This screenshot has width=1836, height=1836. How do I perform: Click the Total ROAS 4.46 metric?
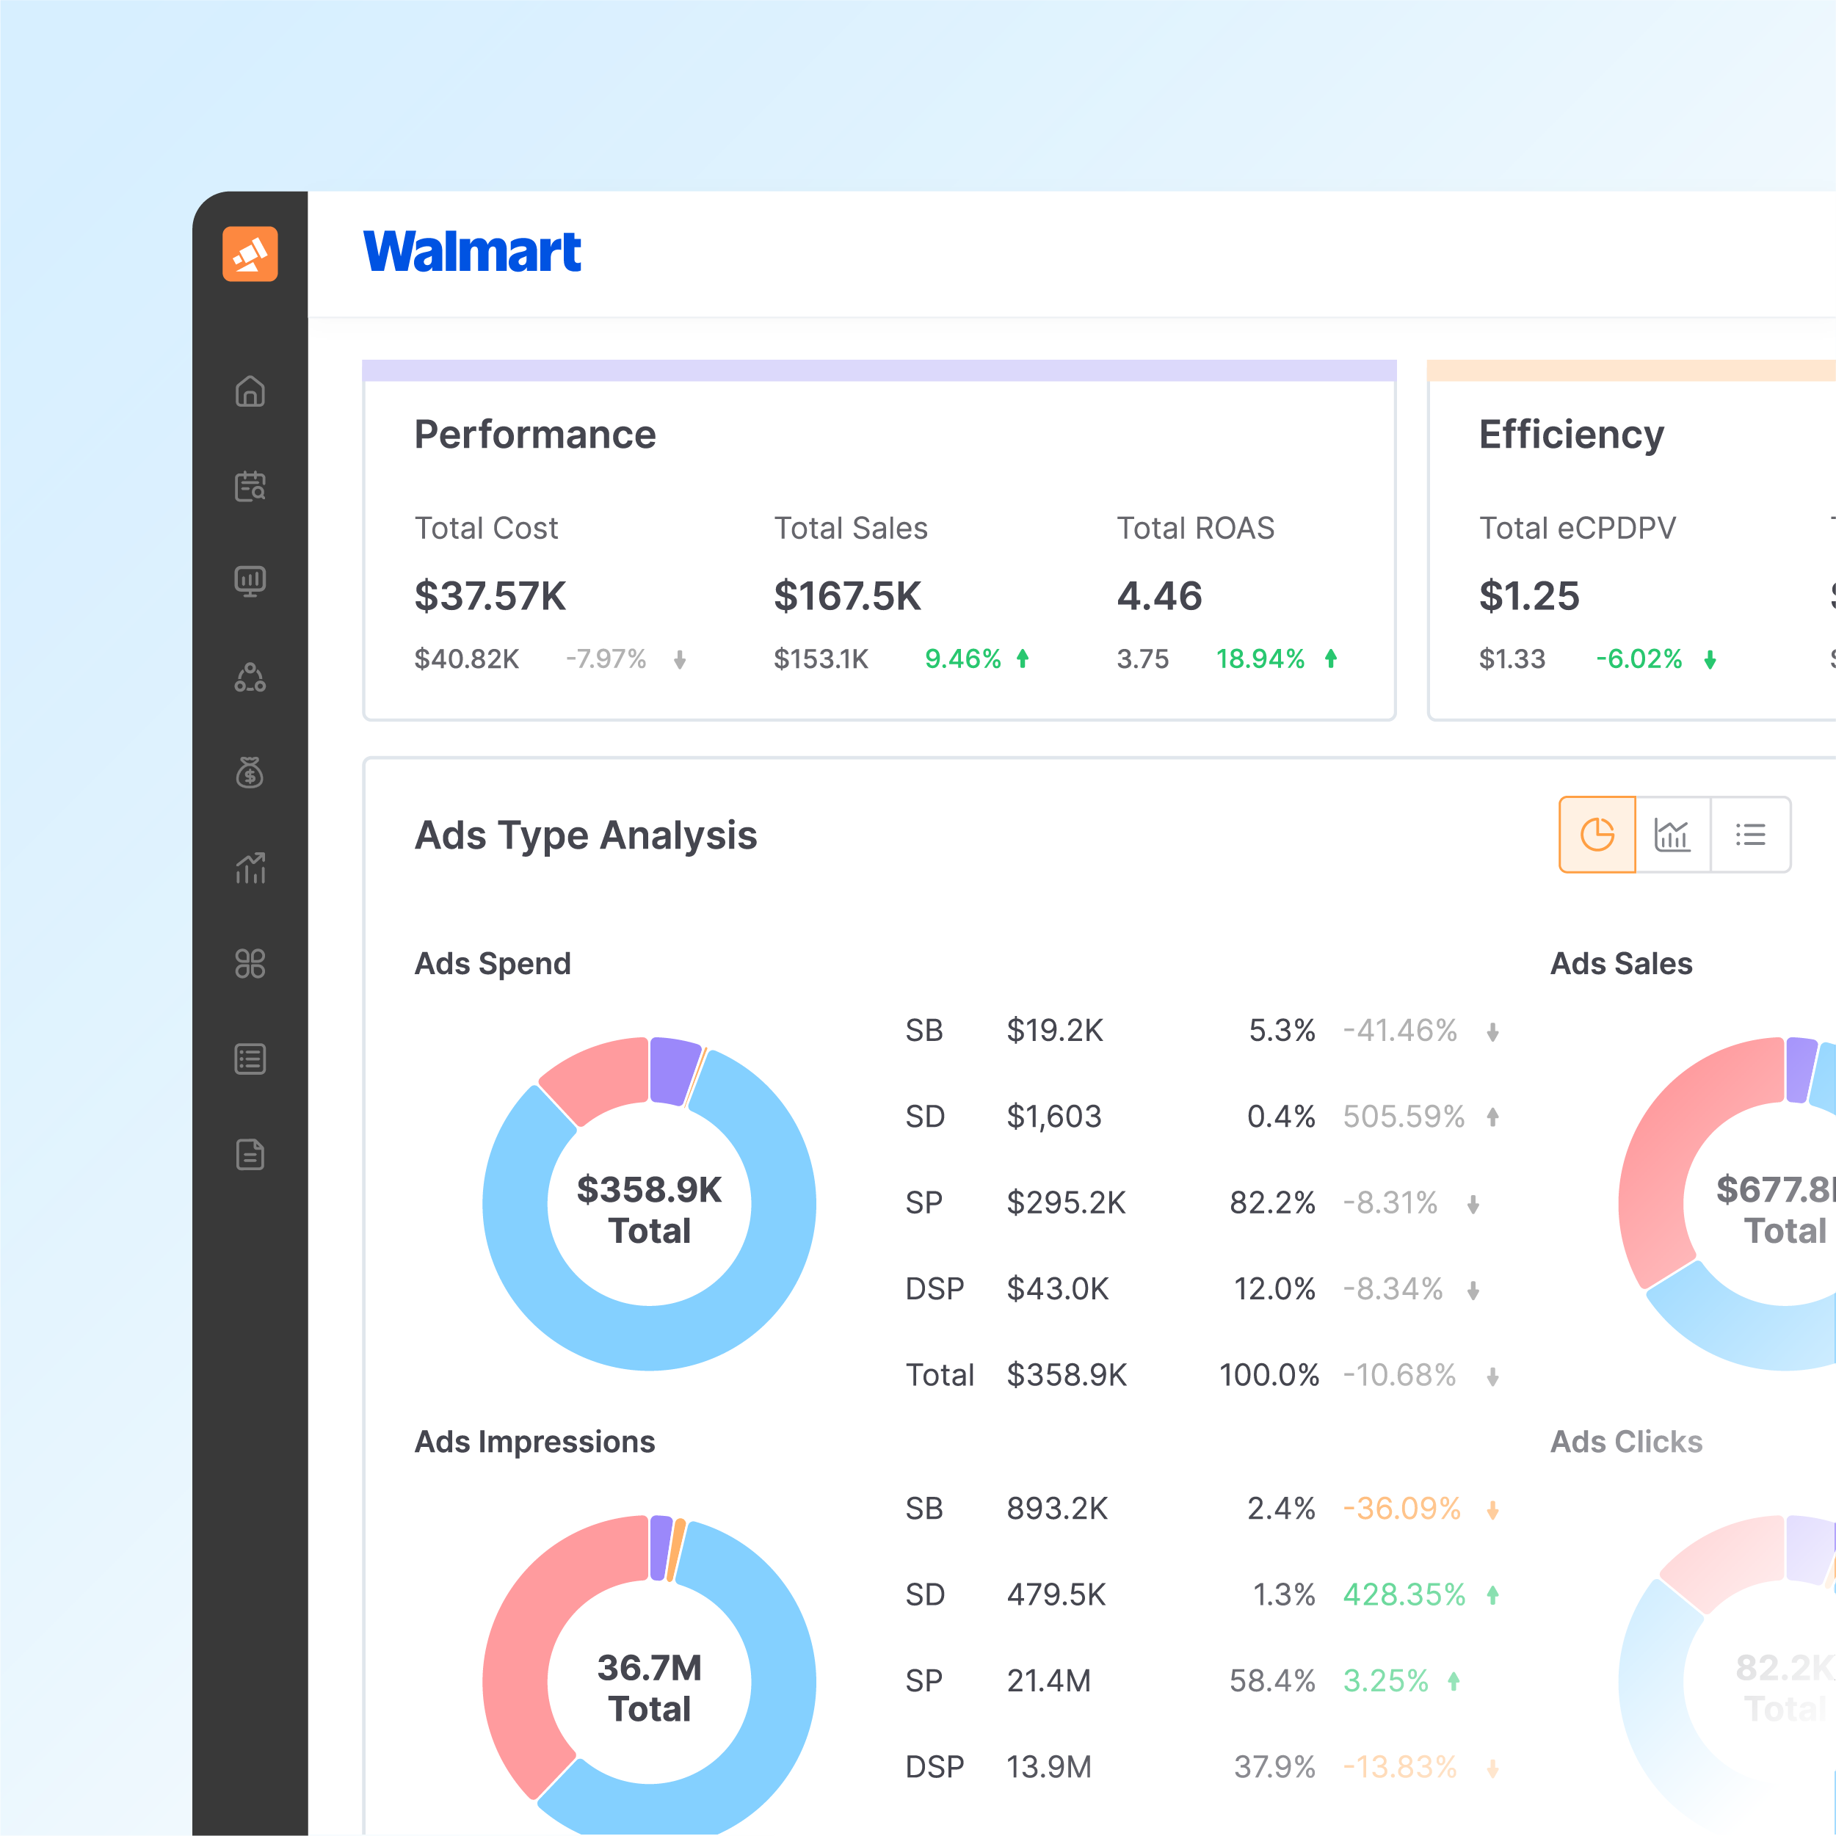point(1159,596)
